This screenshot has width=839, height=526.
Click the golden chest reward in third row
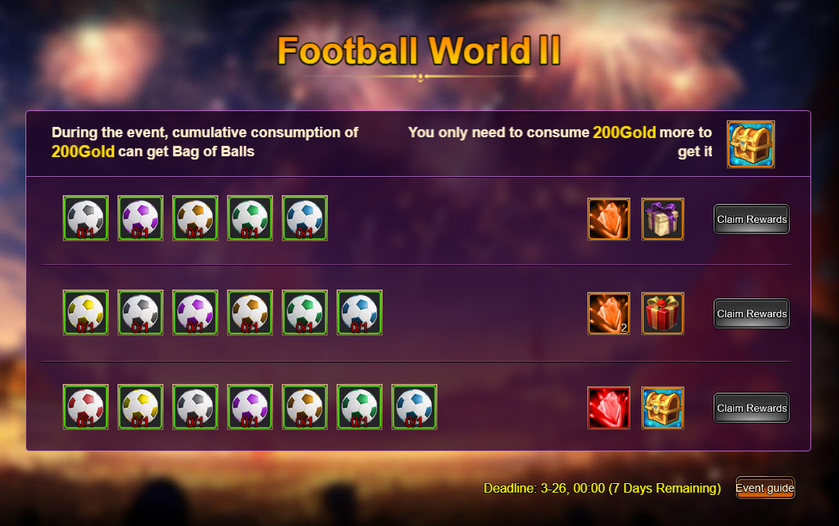[663, 408]
